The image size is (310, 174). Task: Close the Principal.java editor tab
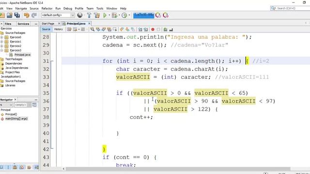[89, 24]
